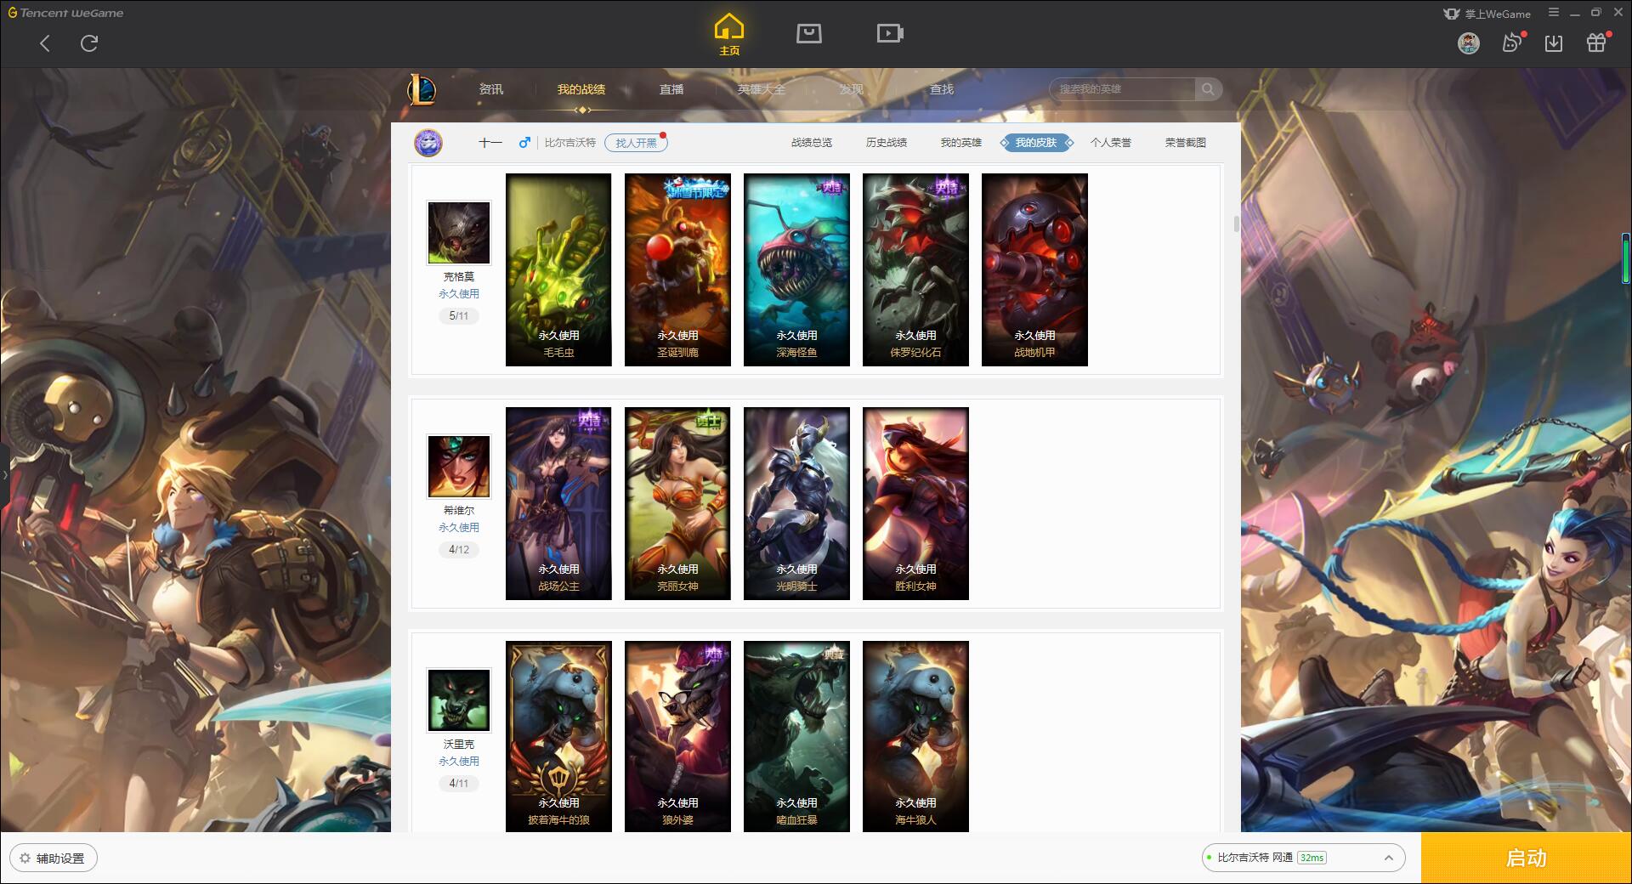Open the 嗜血狂暴 skin card
This screenshot has width=1632, height=884.
pyautogui.click(x=796, y=736)
